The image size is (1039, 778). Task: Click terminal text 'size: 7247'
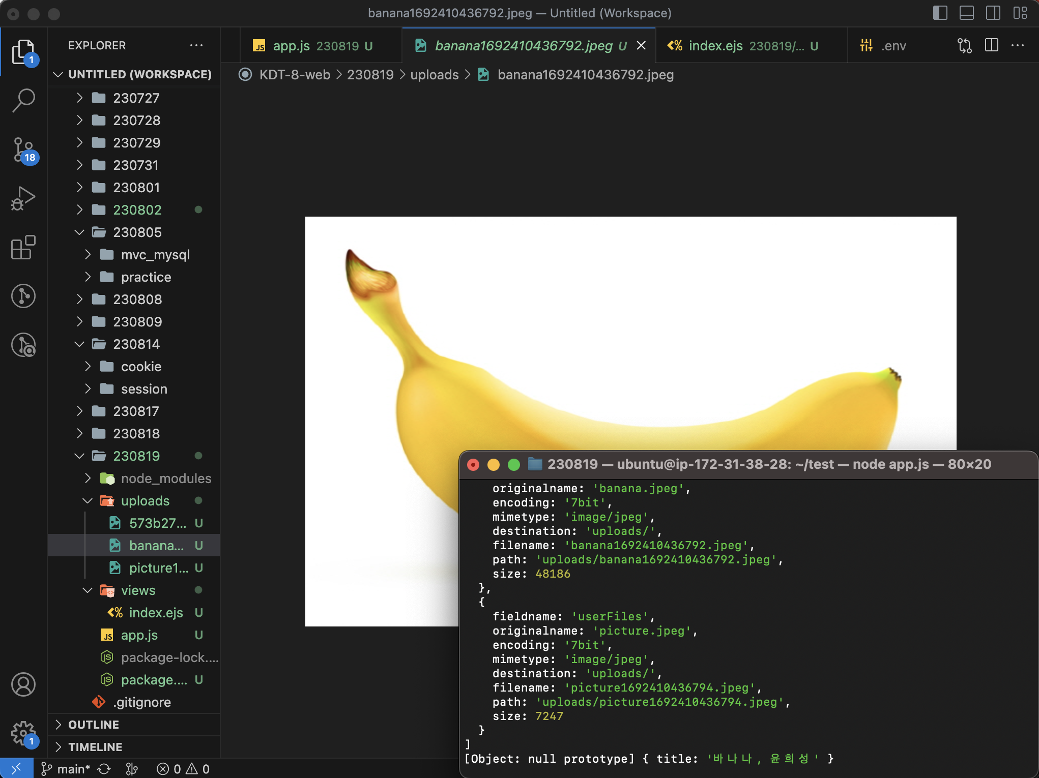pos(528,716)
